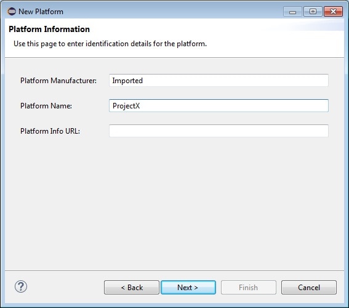Click the New Platform title bar text
349x308 pixels.
[x=41, y=12]
